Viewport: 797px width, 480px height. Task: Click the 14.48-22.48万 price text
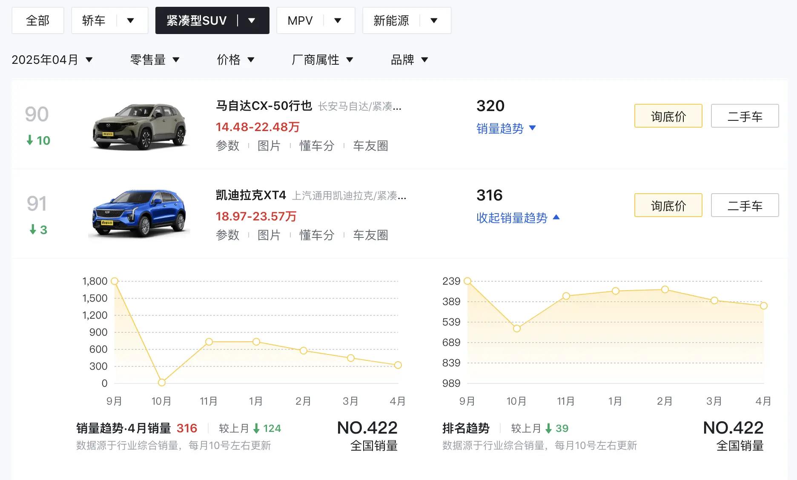(258, 127)
